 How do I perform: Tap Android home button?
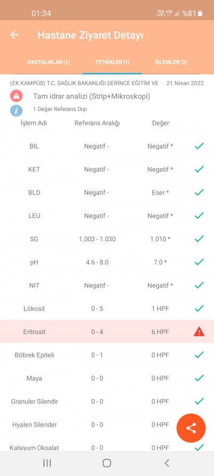[106, 463]
